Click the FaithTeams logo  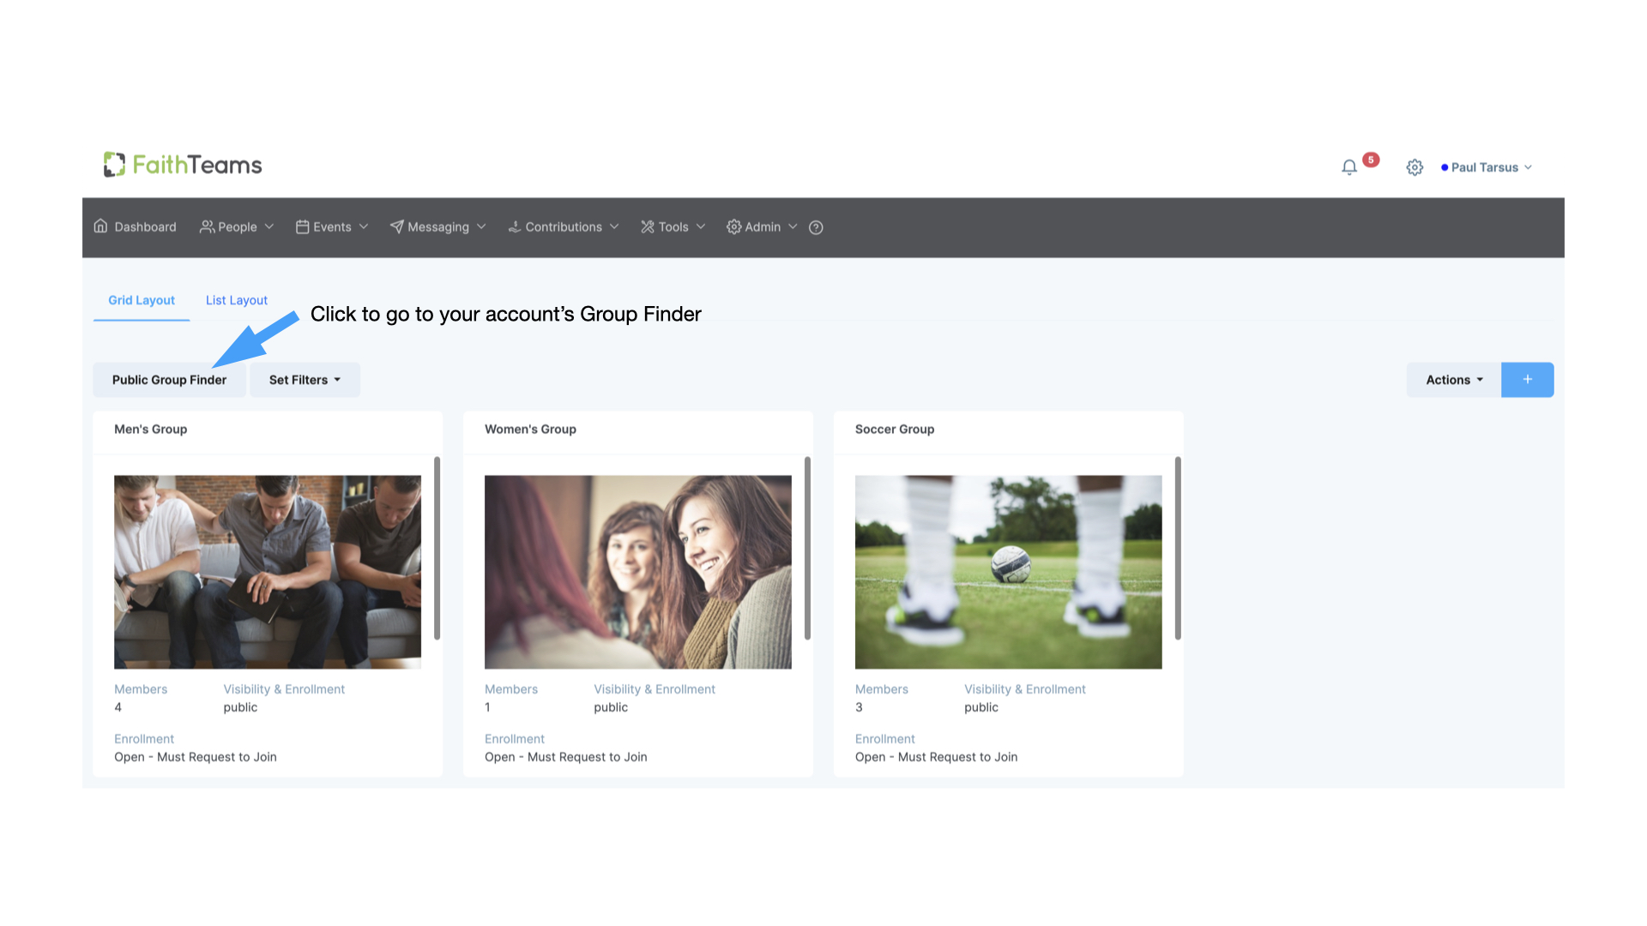(182, 164)
